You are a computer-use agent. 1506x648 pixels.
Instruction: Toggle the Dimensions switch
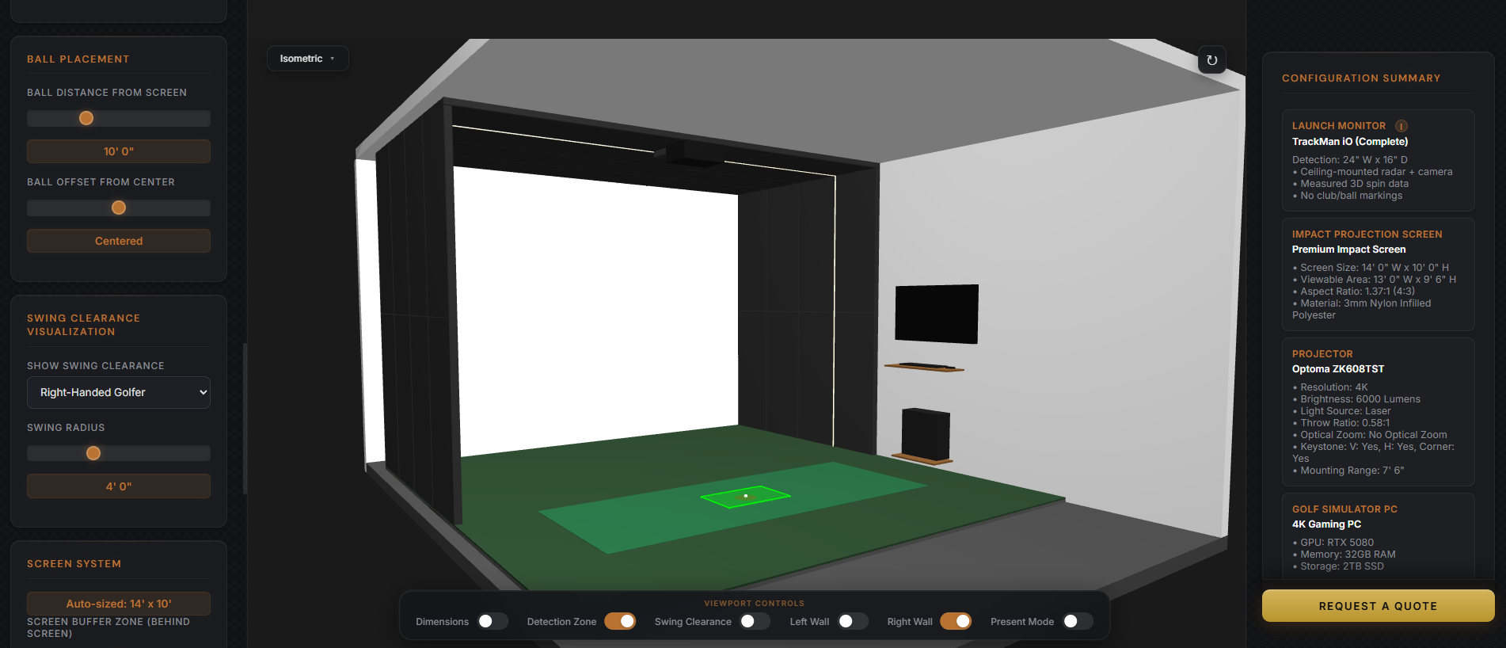tap(492, 621)
